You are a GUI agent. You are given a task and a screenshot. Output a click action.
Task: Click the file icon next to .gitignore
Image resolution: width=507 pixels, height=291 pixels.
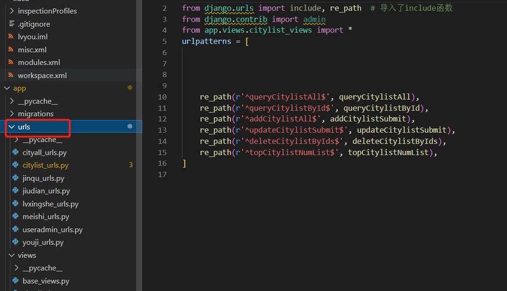tap(11, 24)
